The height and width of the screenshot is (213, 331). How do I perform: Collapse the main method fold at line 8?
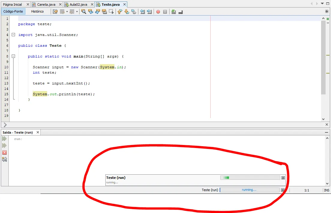click(13, 56)
